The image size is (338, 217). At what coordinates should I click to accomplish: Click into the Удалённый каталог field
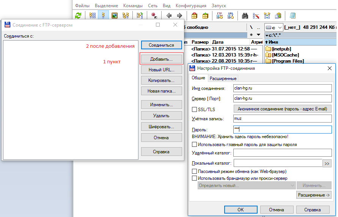click(x=282, y=153)
